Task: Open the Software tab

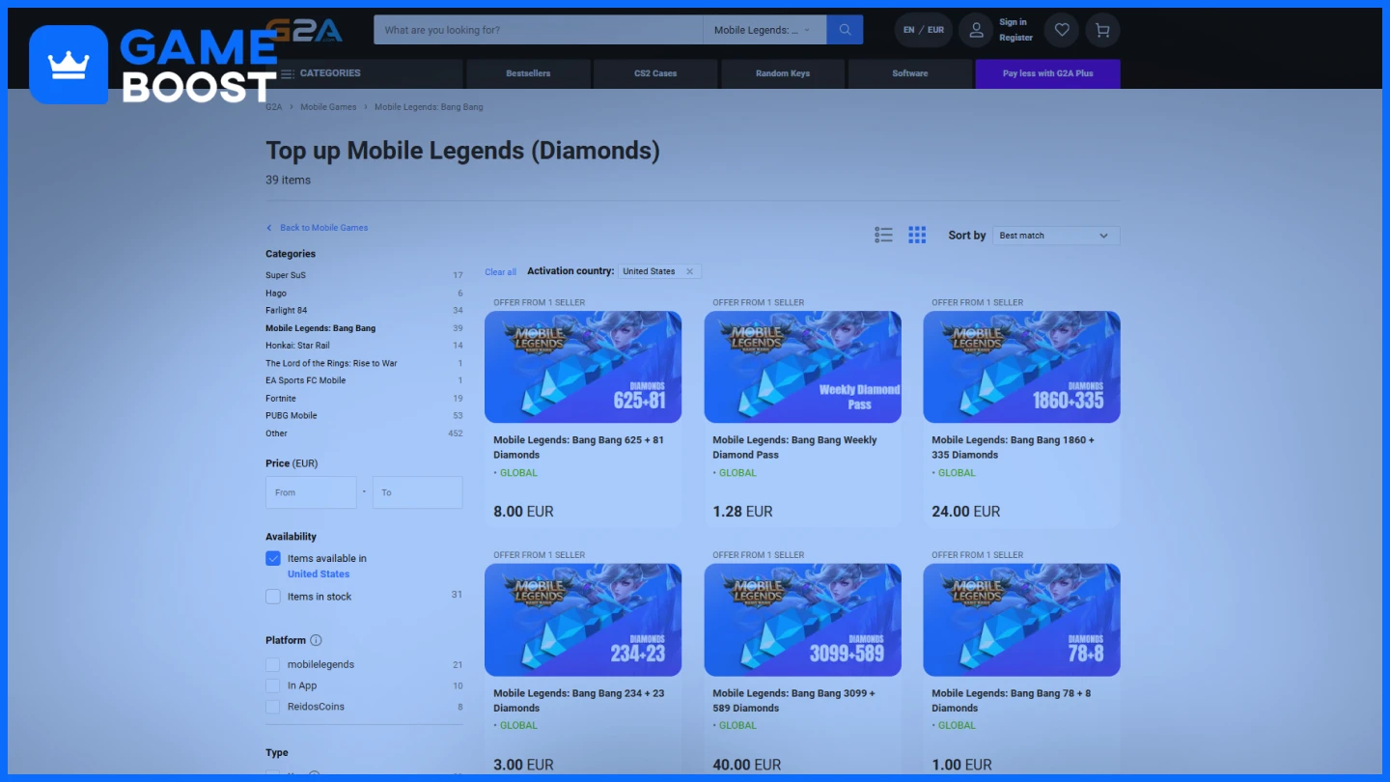Action: coord(910,73)
